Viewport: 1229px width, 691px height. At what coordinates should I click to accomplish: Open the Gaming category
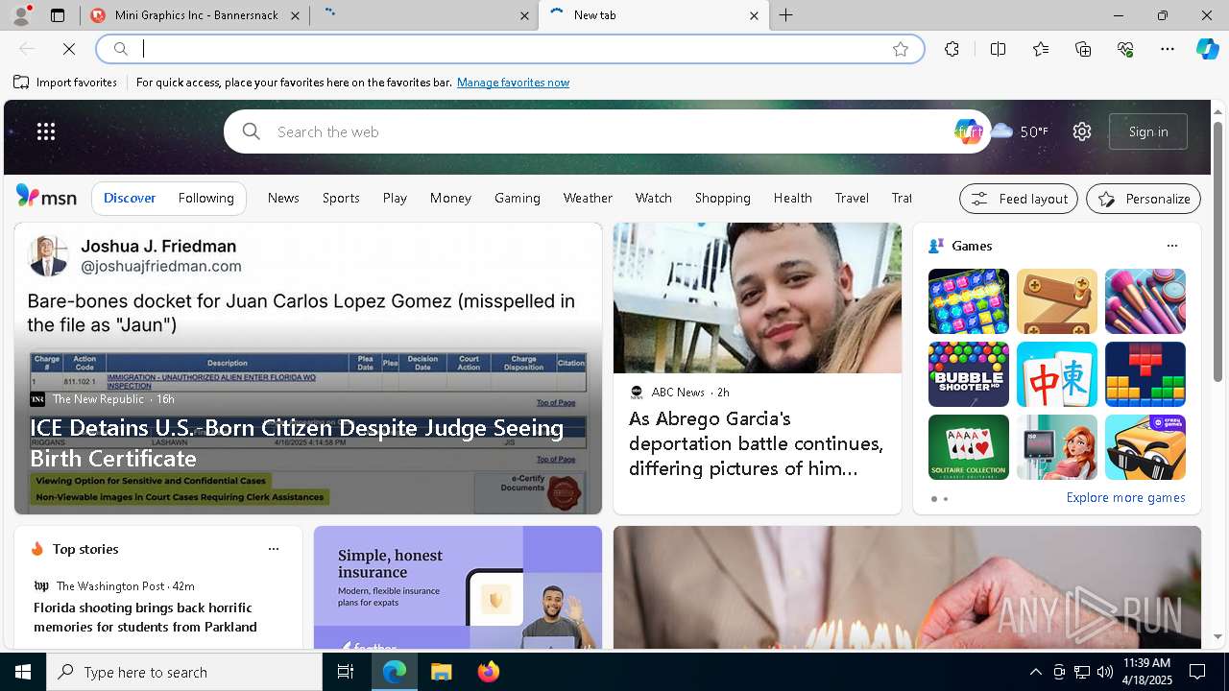[x=518, y=198]
